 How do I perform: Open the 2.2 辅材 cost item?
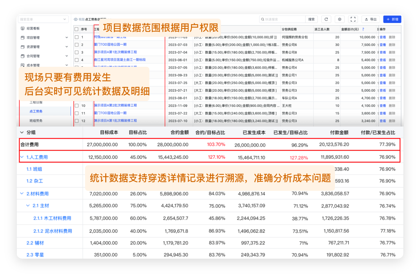pos(35,243)
